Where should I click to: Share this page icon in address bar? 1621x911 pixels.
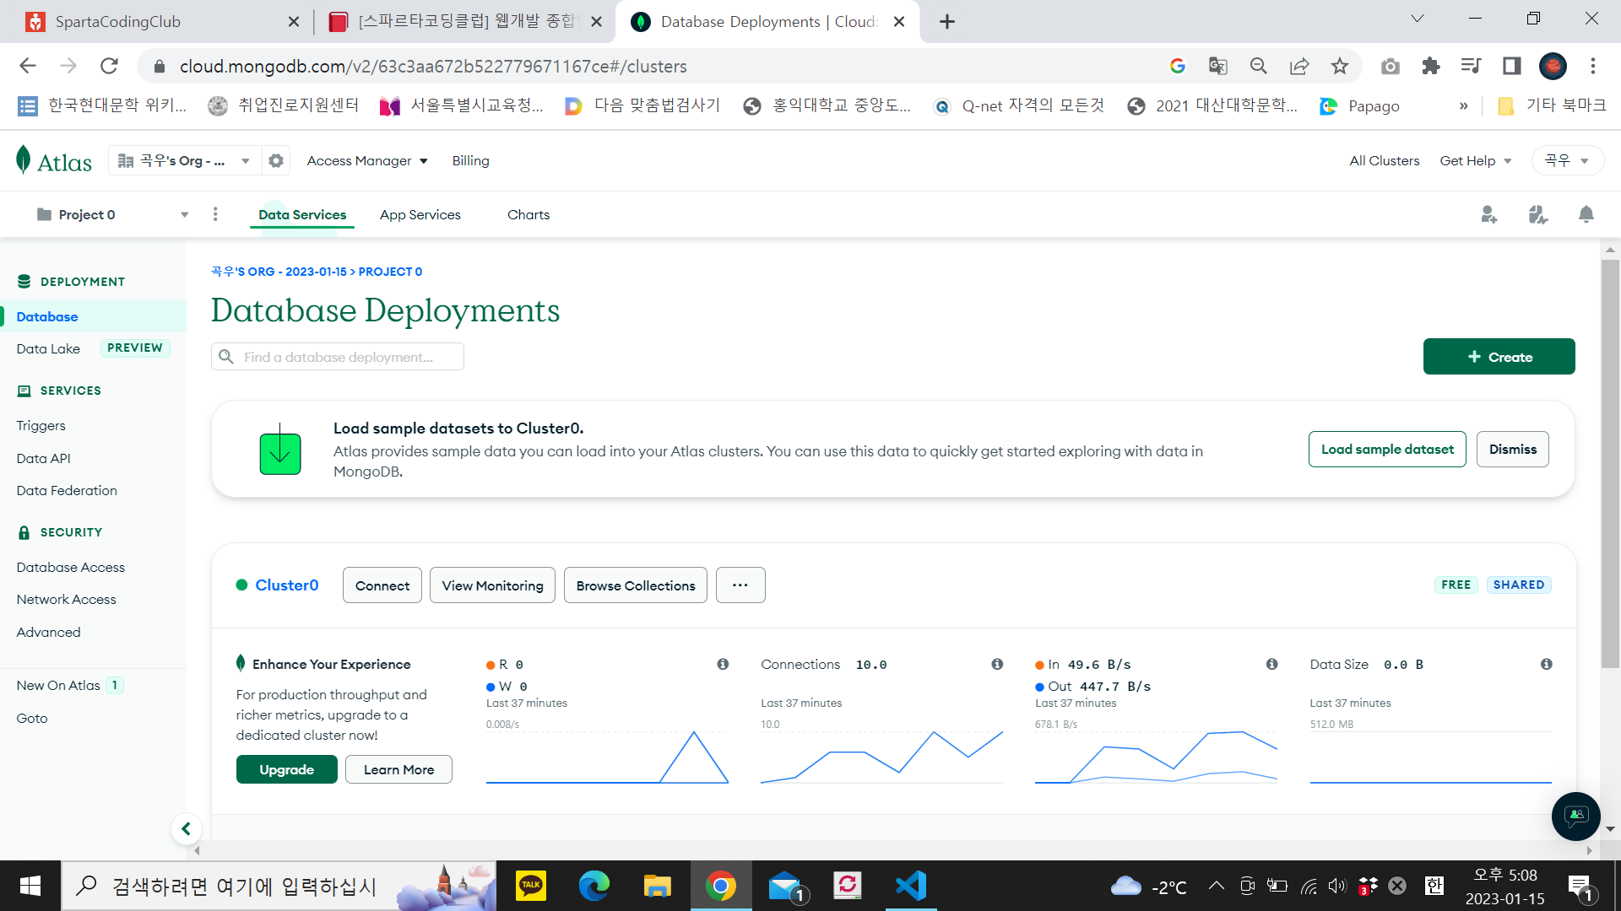pos(1299,66)
